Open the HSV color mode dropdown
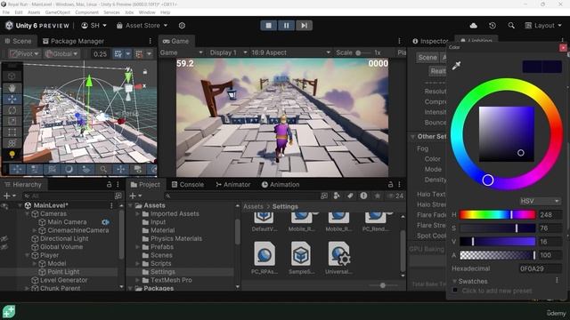Viewport: 570px width, 320px height. coord(540,201)
